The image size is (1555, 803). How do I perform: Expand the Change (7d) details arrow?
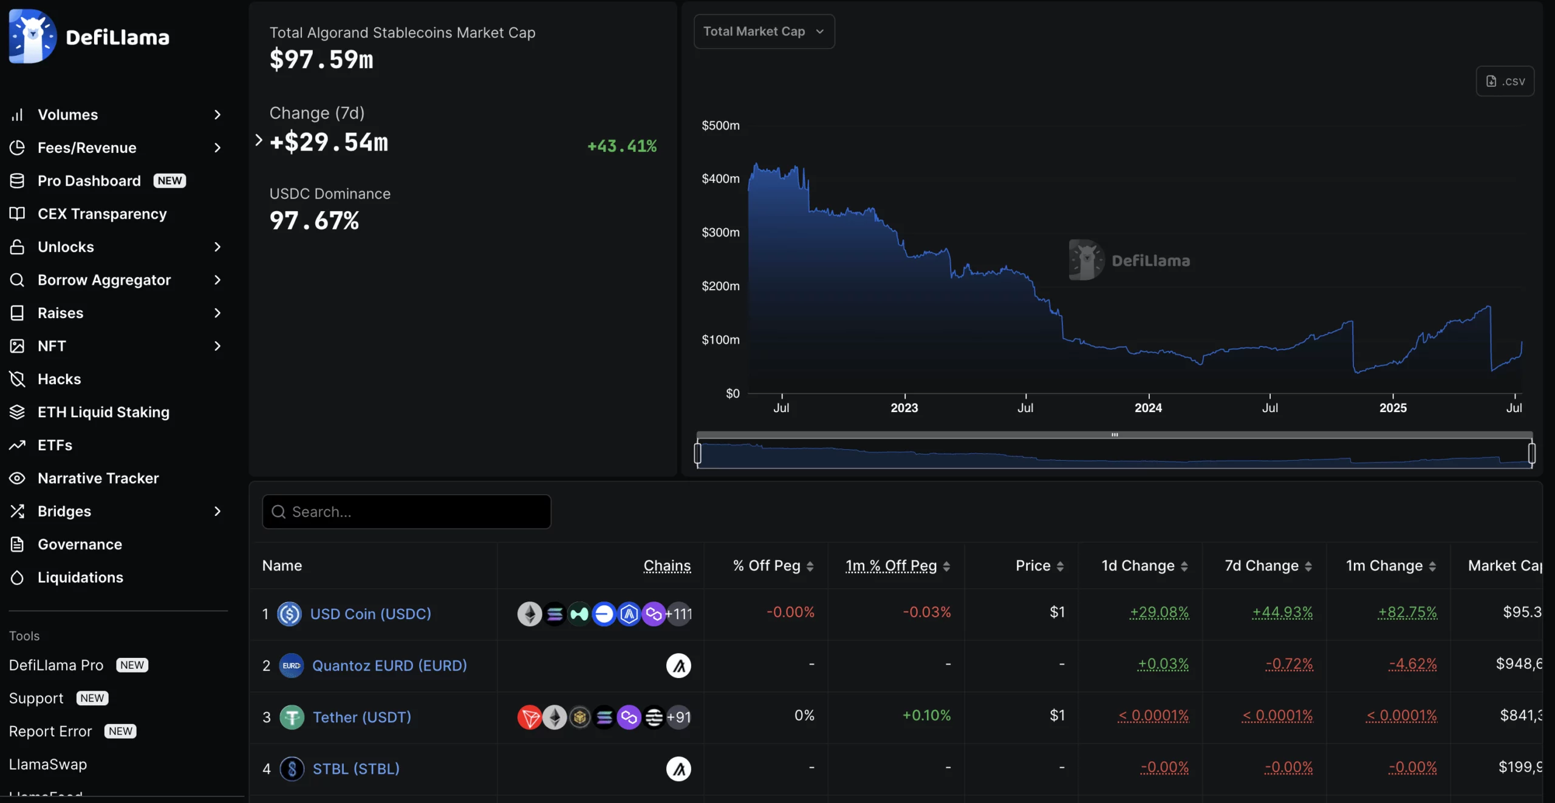(x=259, y=140)
